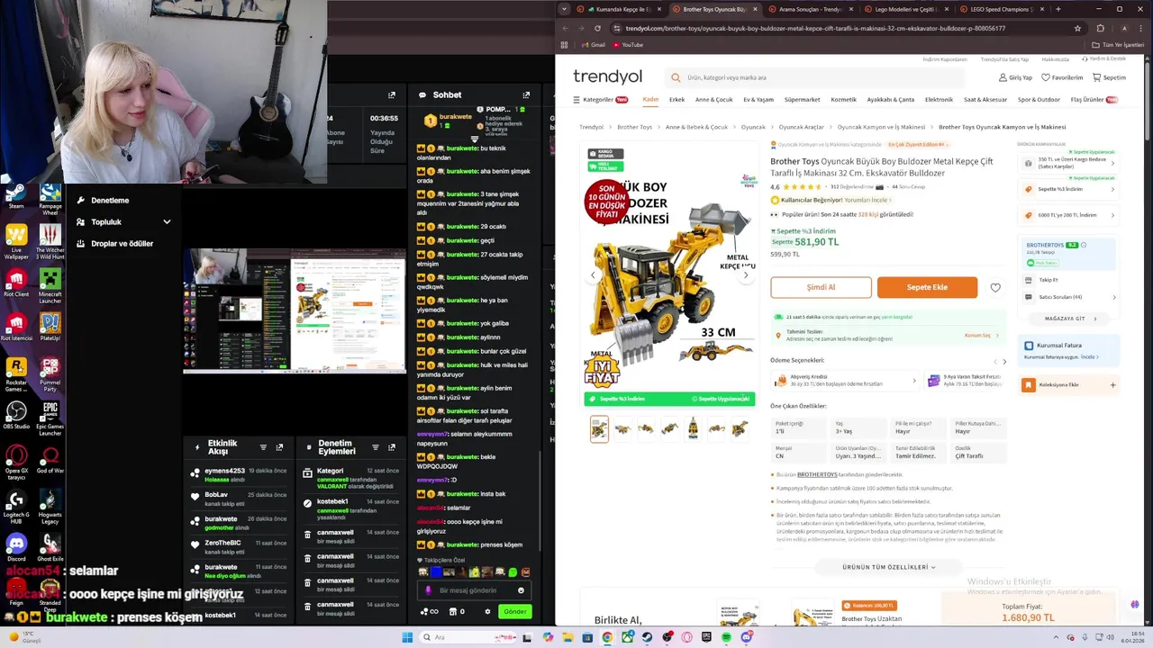Viewport: 1153px width, 648px height.
Task: Select the second product thumbnail image
Action: coord(622,428)
